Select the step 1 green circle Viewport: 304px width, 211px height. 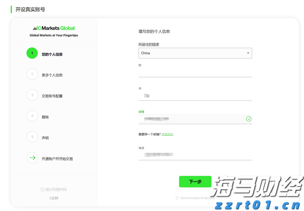(x=32, y=54)
